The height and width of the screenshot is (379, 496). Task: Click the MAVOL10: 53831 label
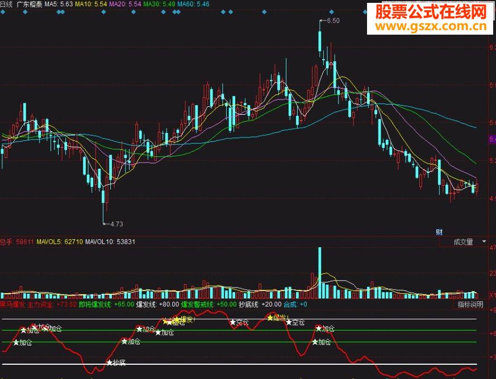[110, 241]
